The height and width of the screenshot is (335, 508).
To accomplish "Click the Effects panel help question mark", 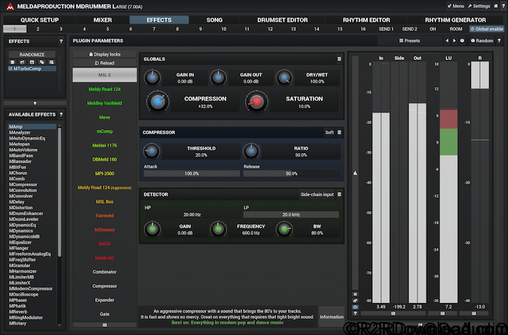I will 60,41.
